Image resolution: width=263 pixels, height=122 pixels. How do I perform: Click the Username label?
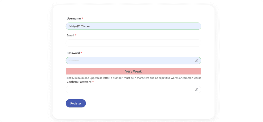coord(73,18)
